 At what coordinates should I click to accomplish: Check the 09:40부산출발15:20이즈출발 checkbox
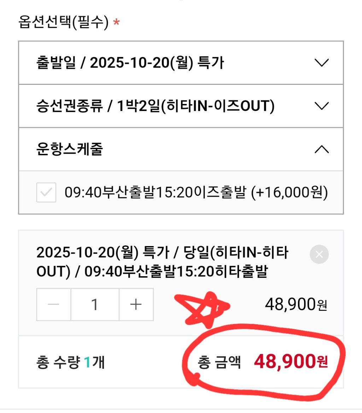(x=46, y=193)
